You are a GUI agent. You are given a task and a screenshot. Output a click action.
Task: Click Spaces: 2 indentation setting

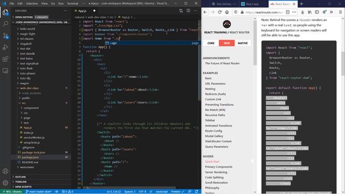click(130, 192)
